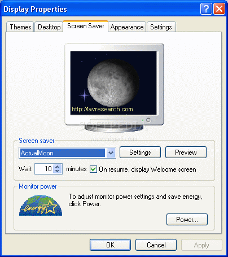Select the Screen Saver tab

pos(86,26)
